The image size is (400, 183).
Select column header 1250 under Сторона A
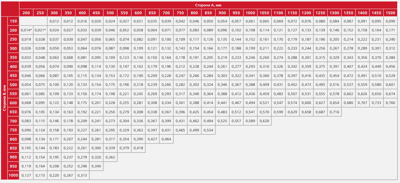tap(320, 13)
